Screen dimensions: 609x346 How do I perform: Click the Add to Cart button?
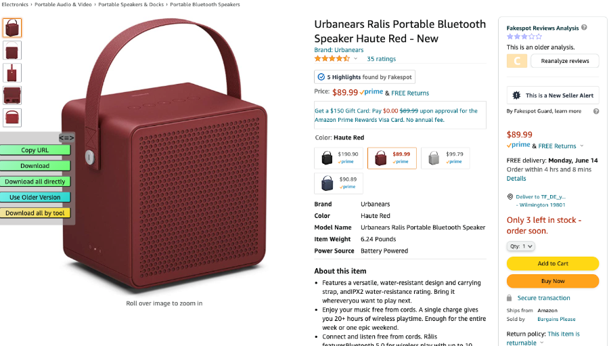553,263
